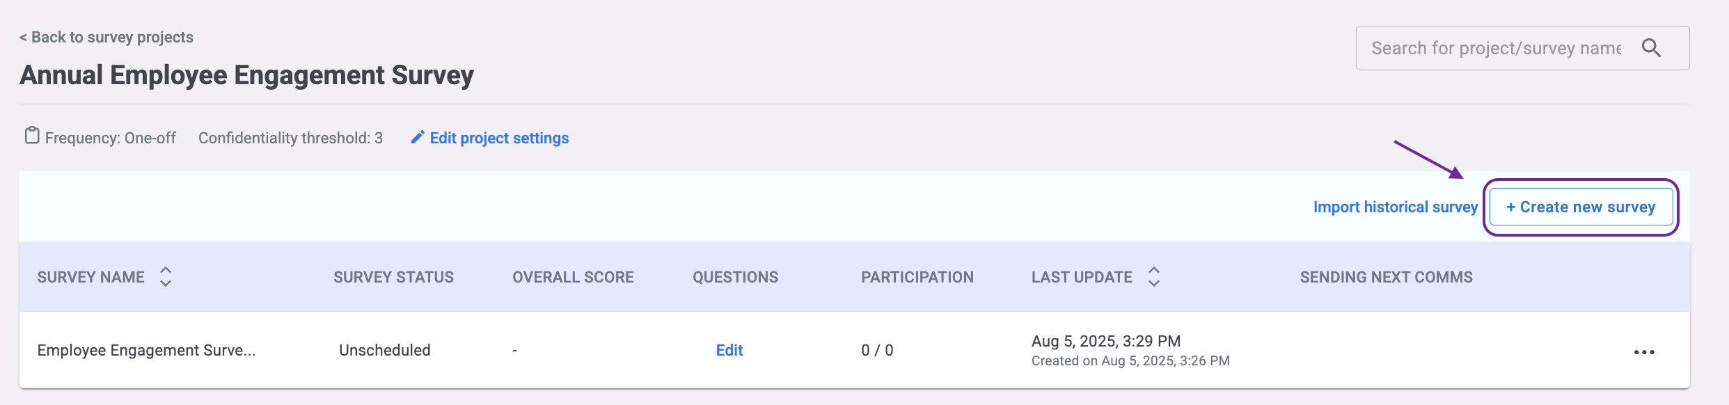Click Edit link in Questions column

pyautogui.click(x=729, y=350)
